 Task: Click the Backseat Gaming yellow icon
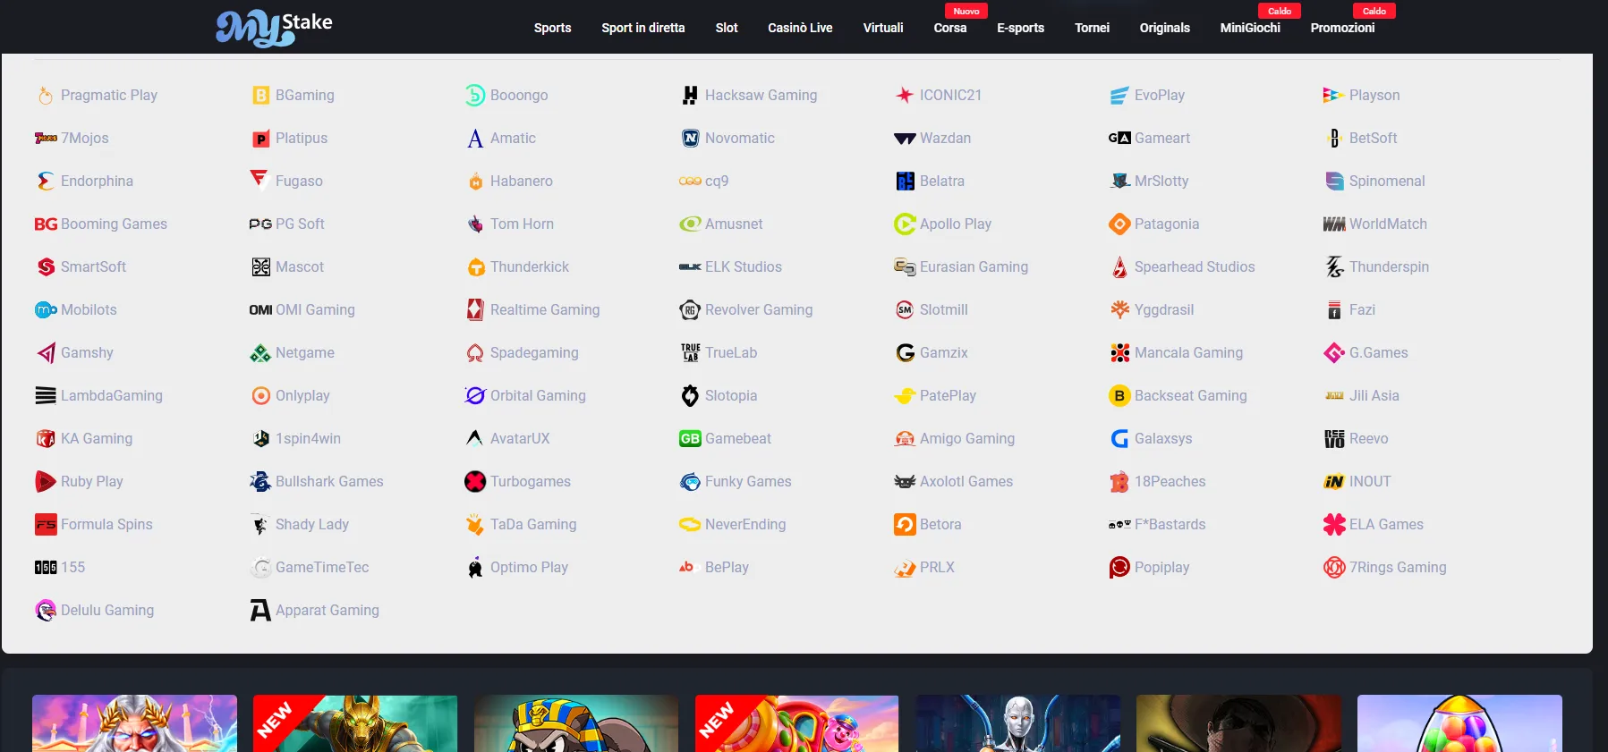pos(1119,395)
